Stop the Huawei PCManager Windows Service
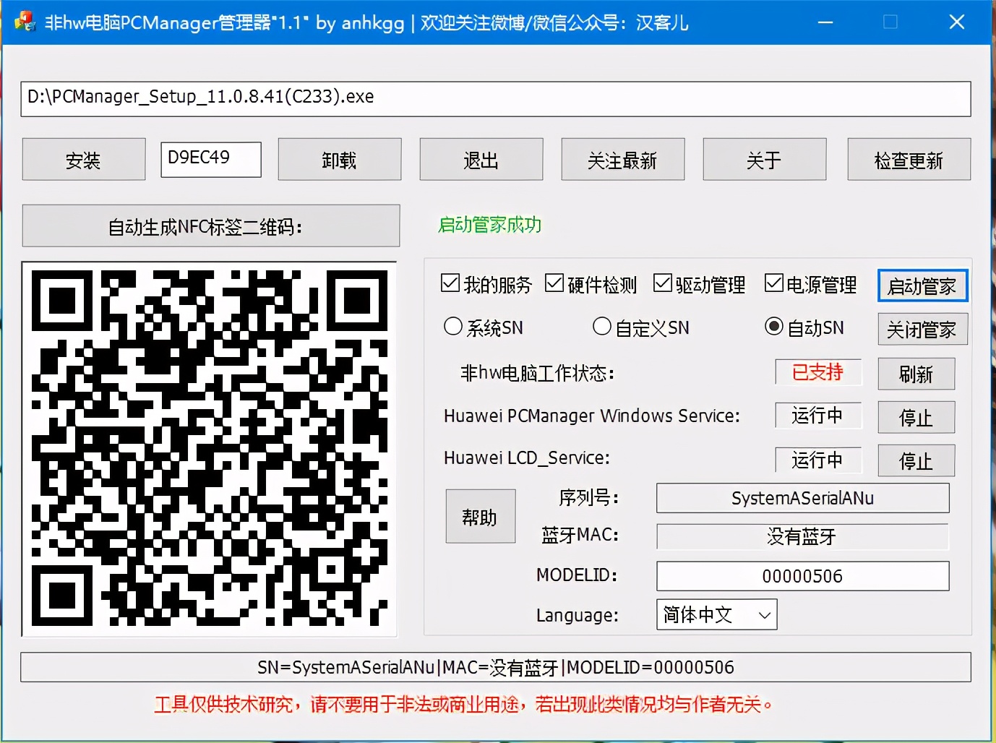The height and width of the screenshot is (743, 996). coord(916,417)
